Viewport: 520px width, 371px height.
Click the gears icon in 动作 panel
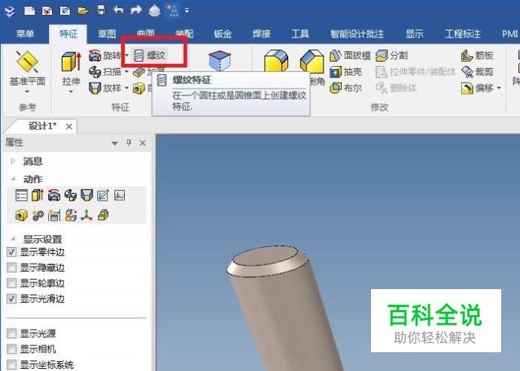coord(38,216)
